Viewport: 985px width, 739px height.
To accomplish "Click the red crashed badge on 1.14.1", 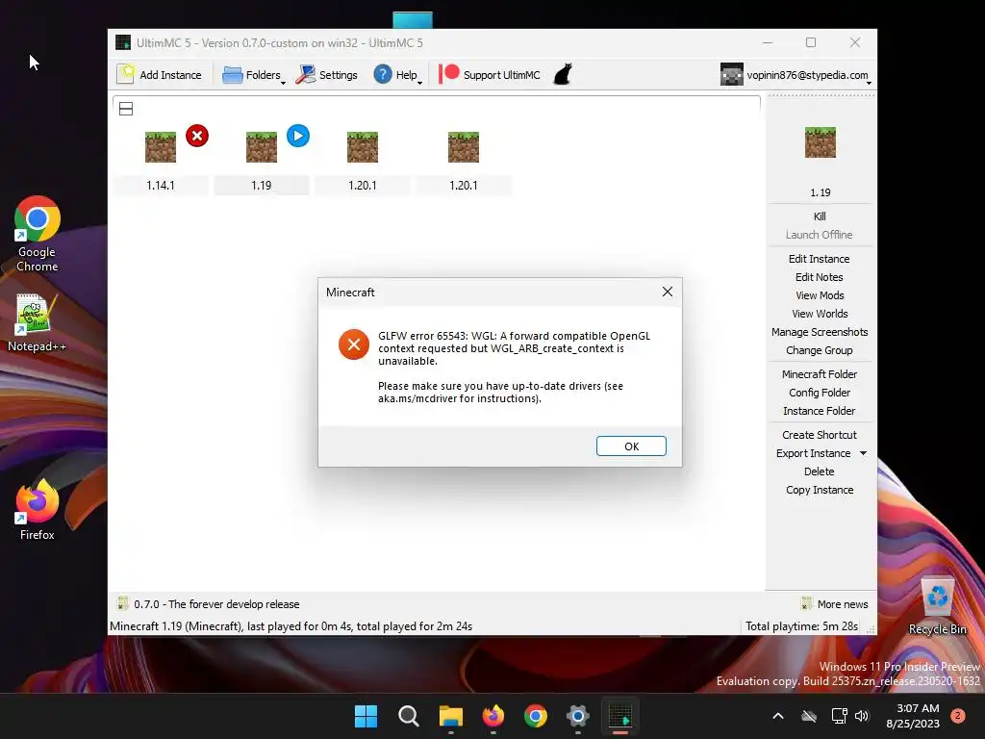I will (197, 136).
